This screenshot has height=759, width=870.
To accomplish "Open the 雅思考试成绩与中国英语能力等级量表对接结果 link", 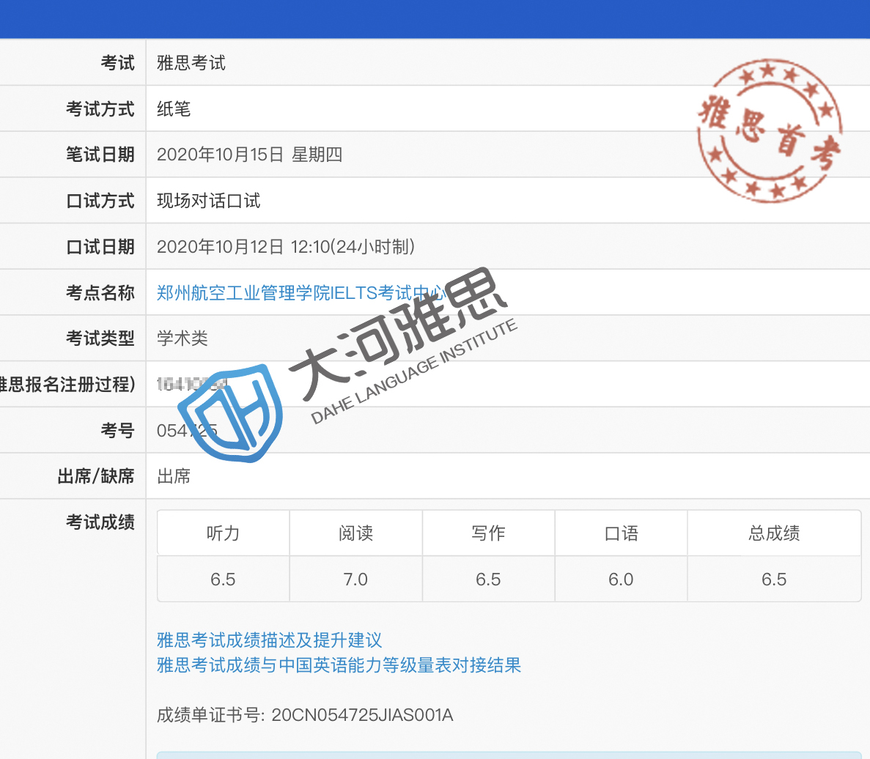I will click(x=339, y=664).
